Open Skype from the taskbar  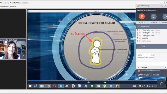tap(61, 86)
